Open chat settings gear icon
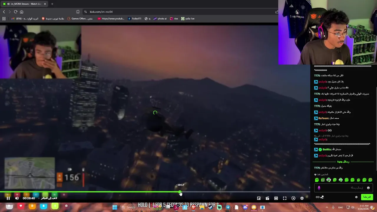The width and height of the screenshot is (377, 212). pos(356,197)
